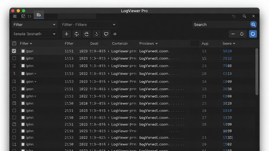Open the Seera column header dropdown
Image resolution: width=269 pixels, height=151 pixels.
pyautogui.click(x=229, y=44)
